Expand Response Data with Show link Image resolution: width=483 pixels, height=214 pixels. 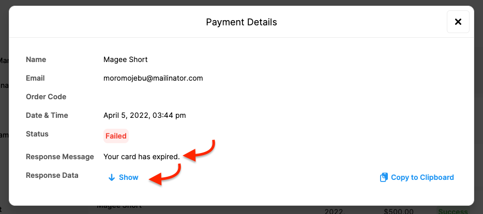pyautogui.click(x=128, y=177)
